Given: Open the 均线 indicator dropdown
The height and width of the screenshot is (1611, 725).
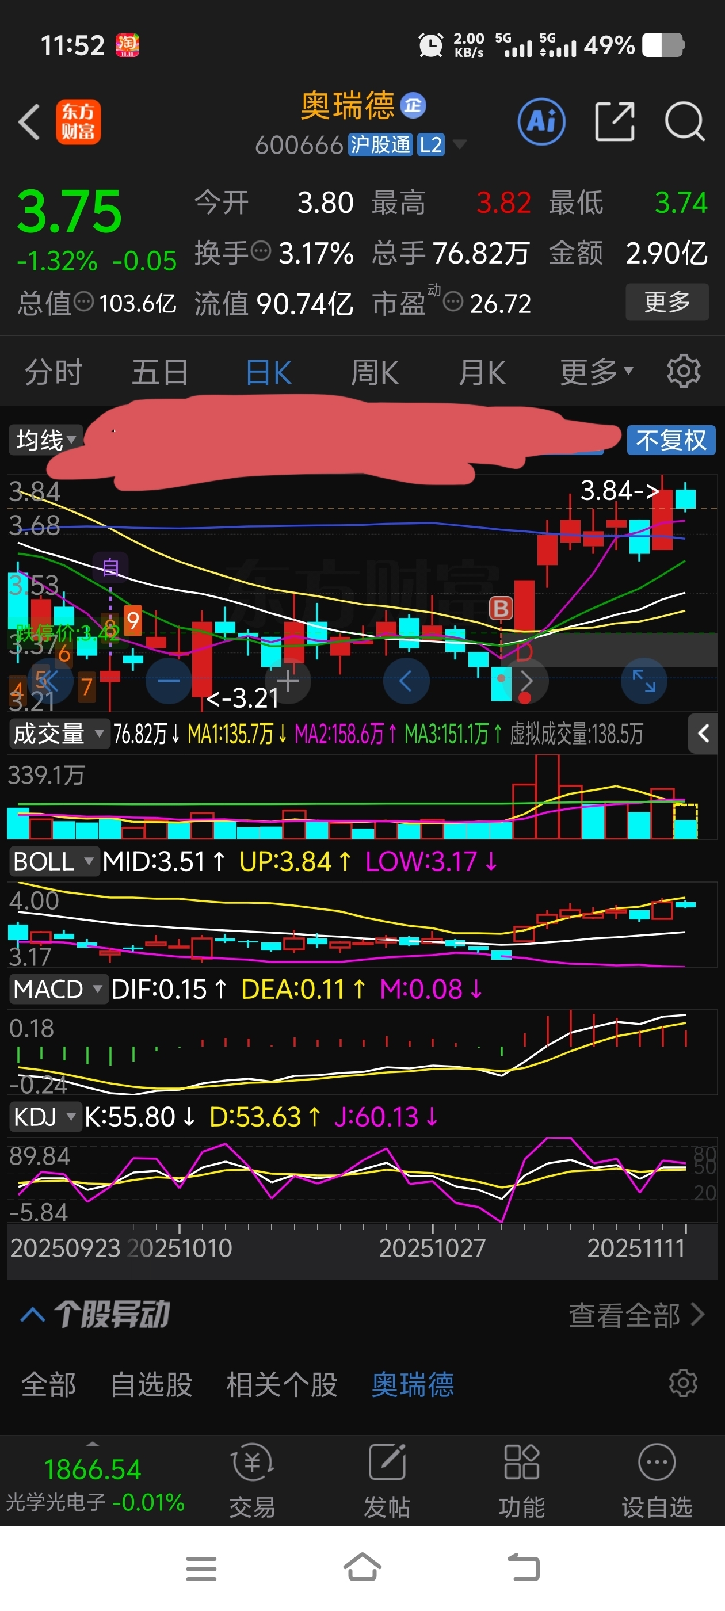Looking at the screenshot, I should (x=46, y=440).
